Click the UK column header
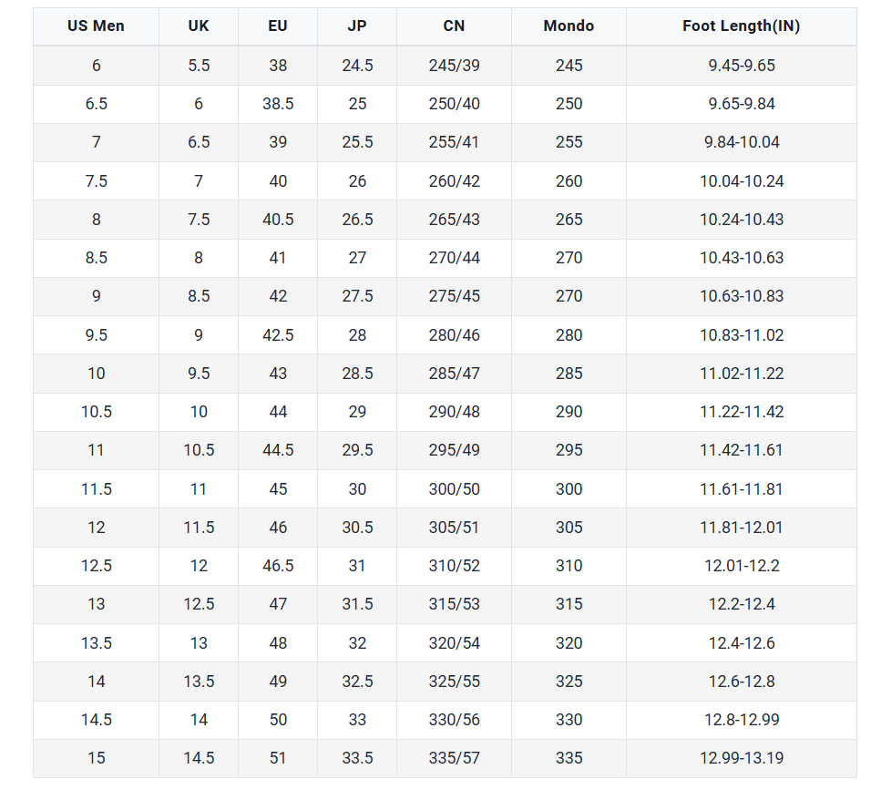 pos(199,26)
